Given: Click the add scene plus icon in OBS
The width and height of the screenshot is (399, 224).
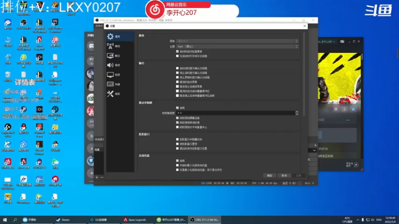Looking at the screenshot, I should click(x=97, y=177).
